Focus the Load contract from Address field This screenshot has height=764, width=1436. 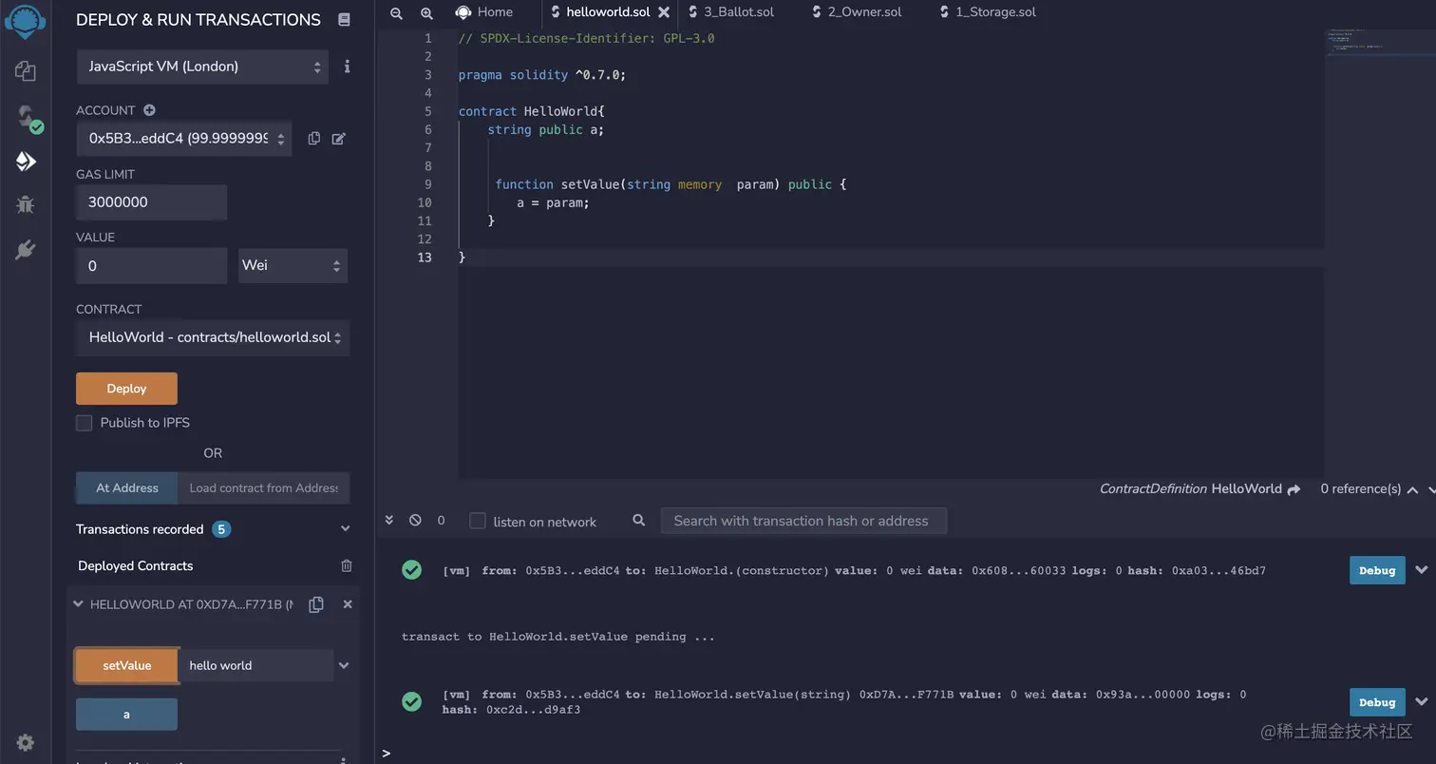[263, 488]
